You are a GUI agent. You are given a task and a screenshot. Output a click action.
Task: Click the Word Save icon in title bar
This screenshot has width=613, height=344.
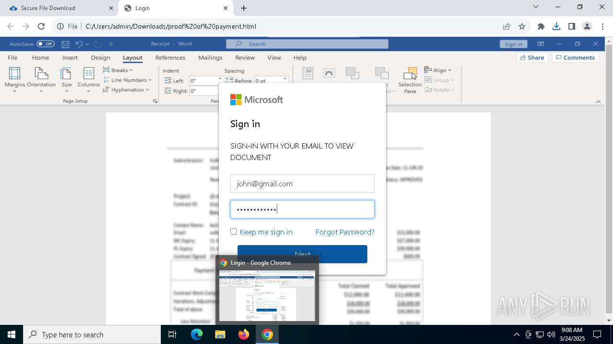(x=66, y=44)
